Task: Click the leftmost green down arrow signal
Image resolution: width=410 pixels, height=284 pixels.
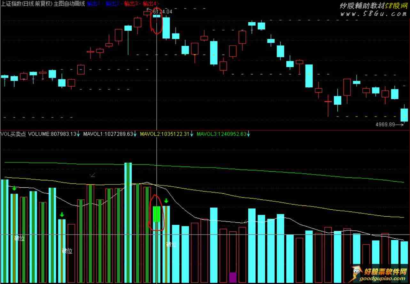Action: click(x=14, y=188)
